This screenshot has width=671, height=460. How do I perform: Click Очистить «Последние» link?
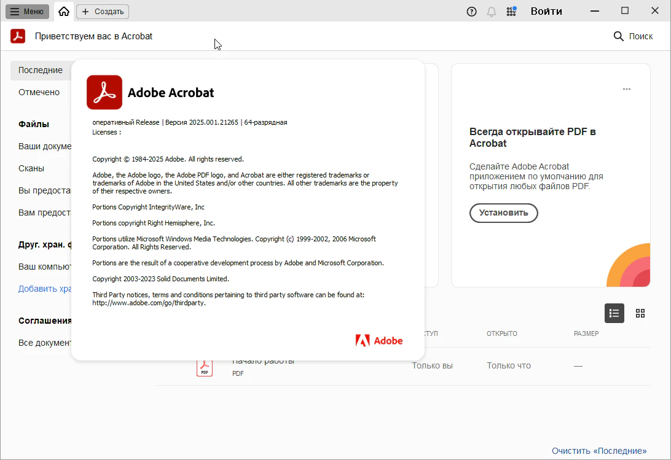pos(598,451)
